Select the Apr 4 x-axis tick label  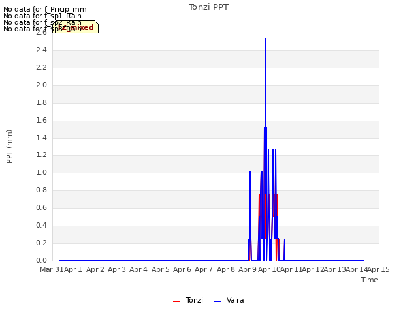click(x=138, y=269)
